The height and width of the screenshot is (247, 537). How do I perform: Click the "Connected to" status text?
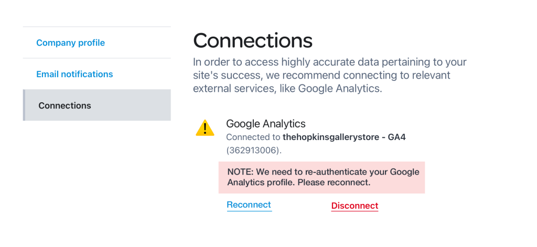click(253, 137)
